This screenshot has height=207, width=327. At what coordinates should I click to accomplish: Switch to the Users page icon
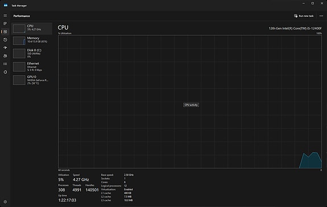5,56
